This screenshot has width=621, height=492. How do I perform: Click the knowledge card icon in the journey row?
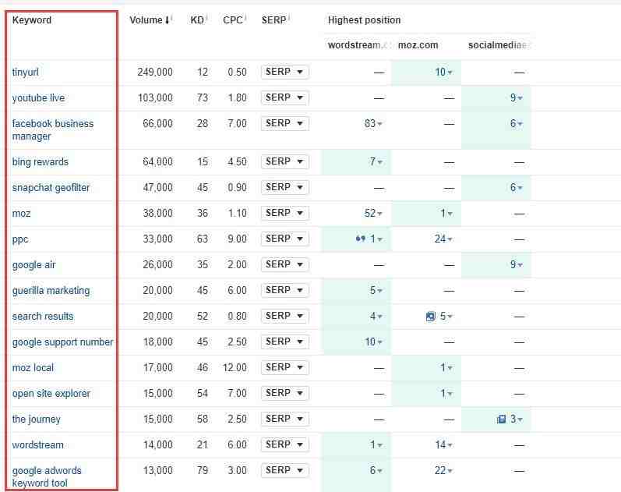tap(501, 419)
